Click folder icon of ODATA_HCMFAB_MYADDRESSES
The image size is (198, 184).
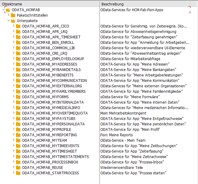18,64
